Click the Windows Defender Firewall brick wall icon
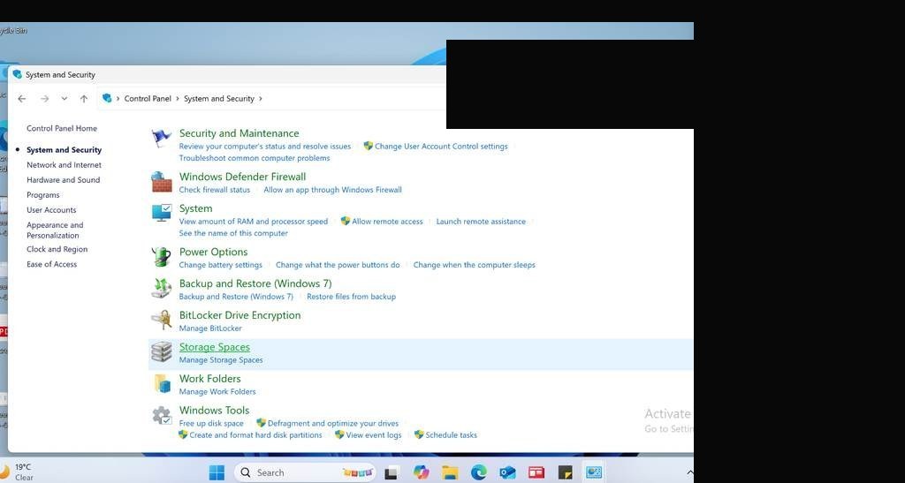905x483 pixels. point(162,182)
